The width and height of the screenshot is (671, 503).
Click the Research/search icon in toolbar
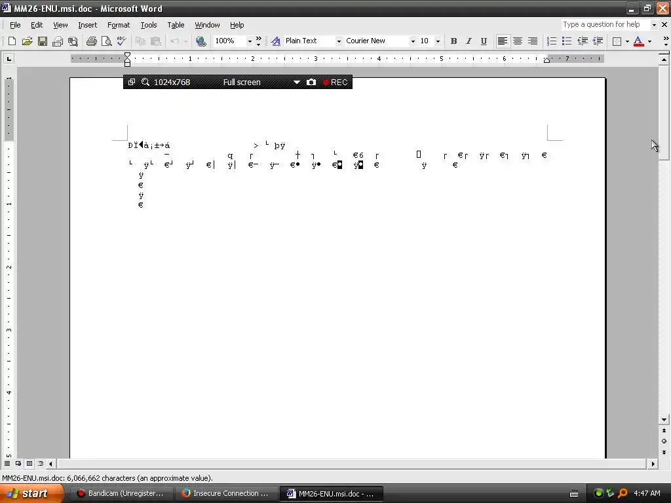pos(73,41)
